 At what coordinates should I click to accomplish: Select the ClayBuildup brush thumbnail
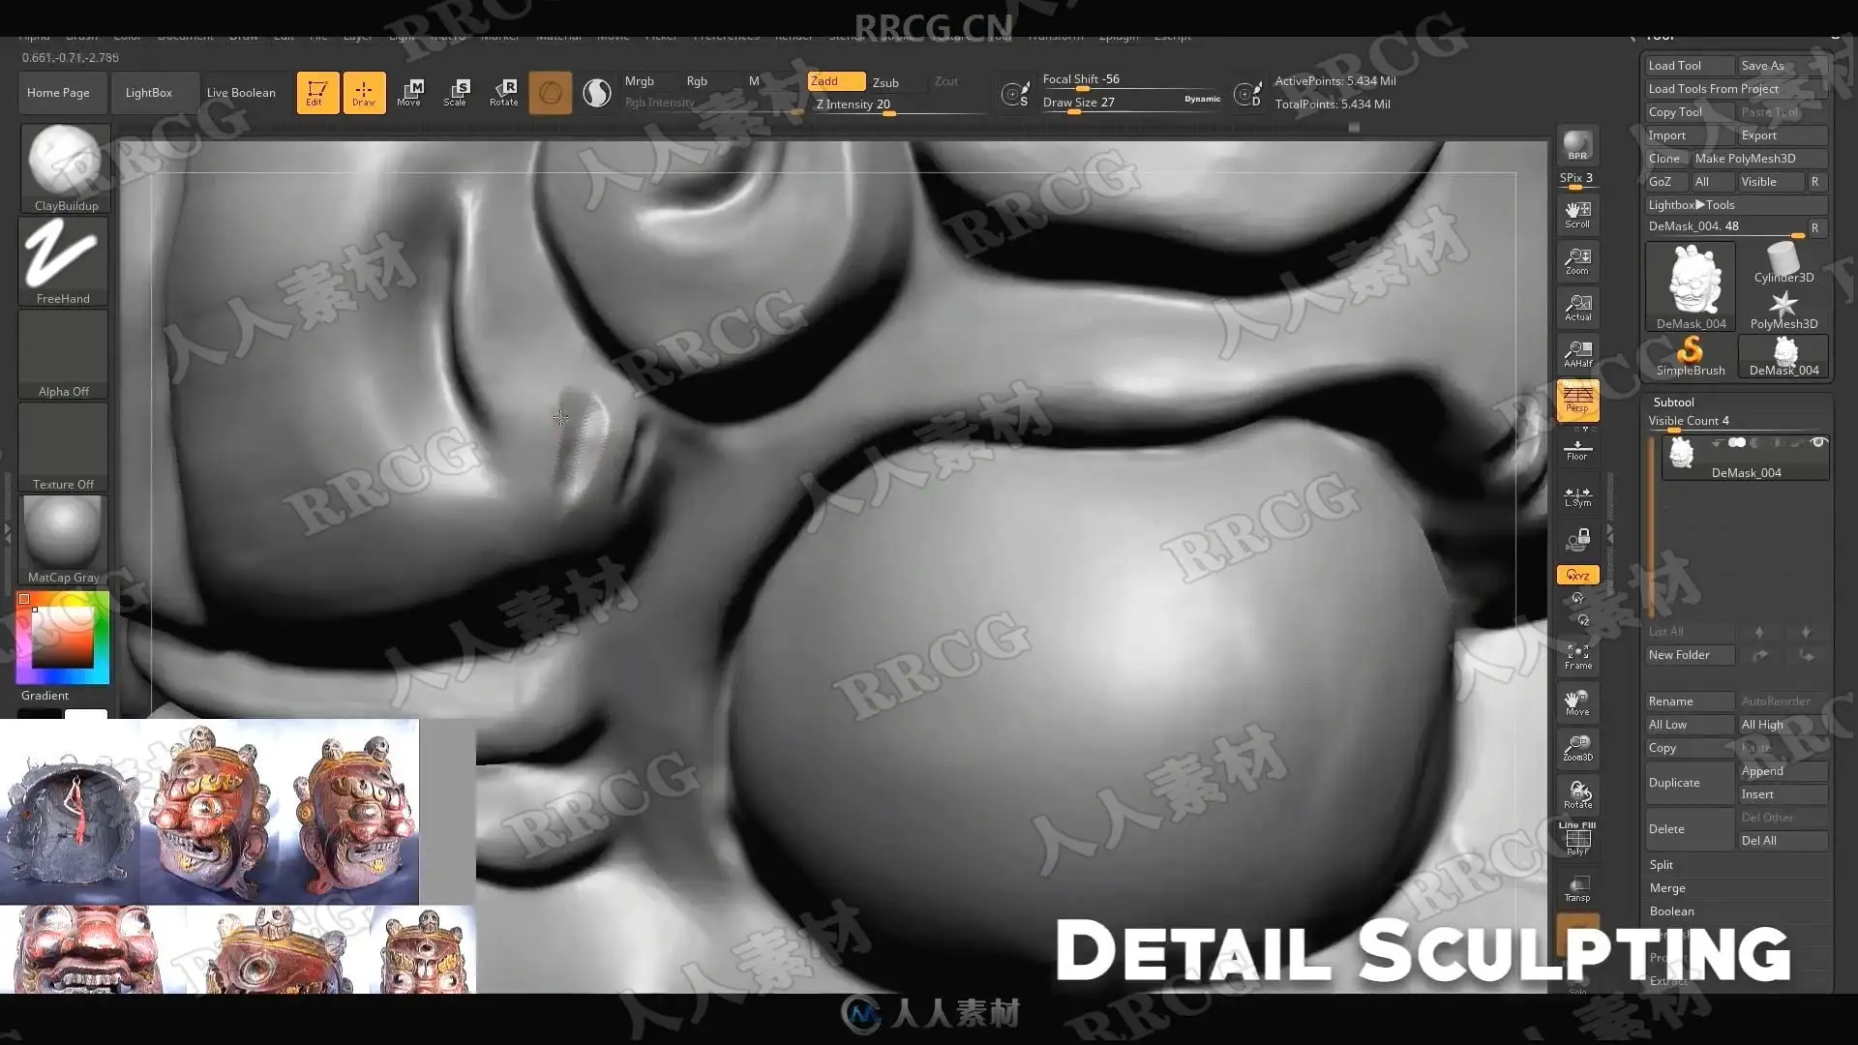(x=64, y=167)
